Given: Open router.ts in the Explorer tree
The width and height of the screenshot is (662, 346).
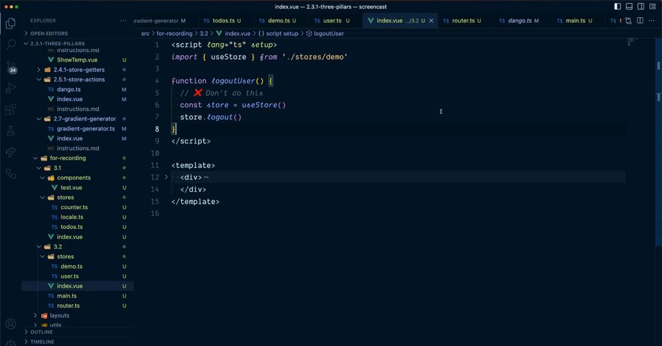Looking at the screenshot, I should tap(68, 306).
